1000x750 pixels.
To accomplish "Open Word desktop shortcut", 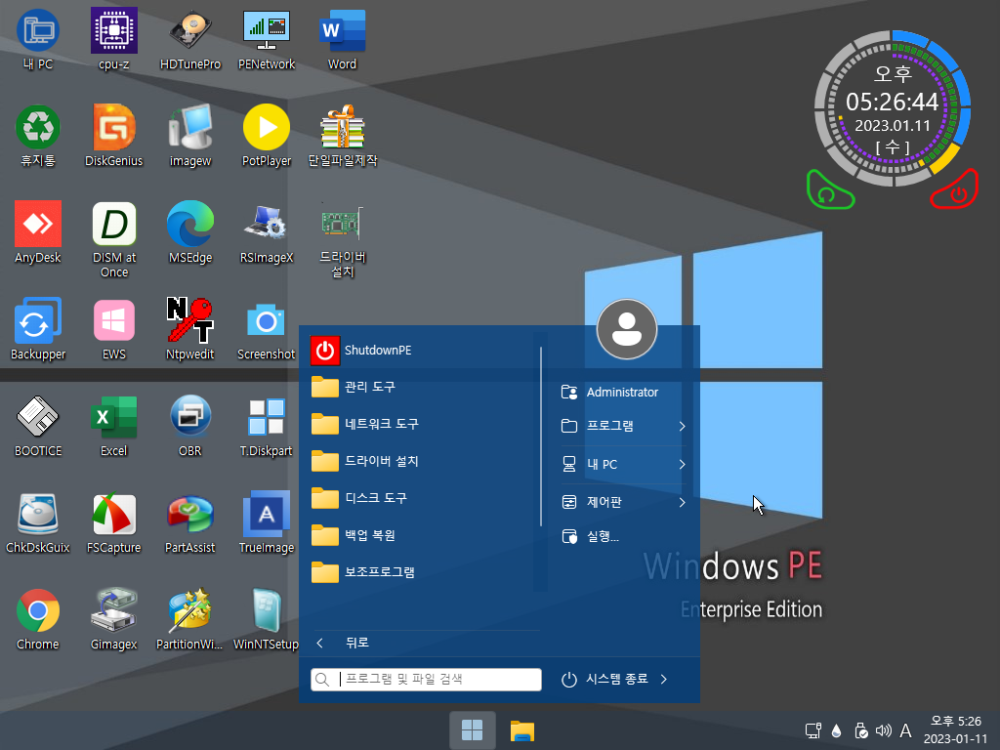I will (x=343, y=39).
